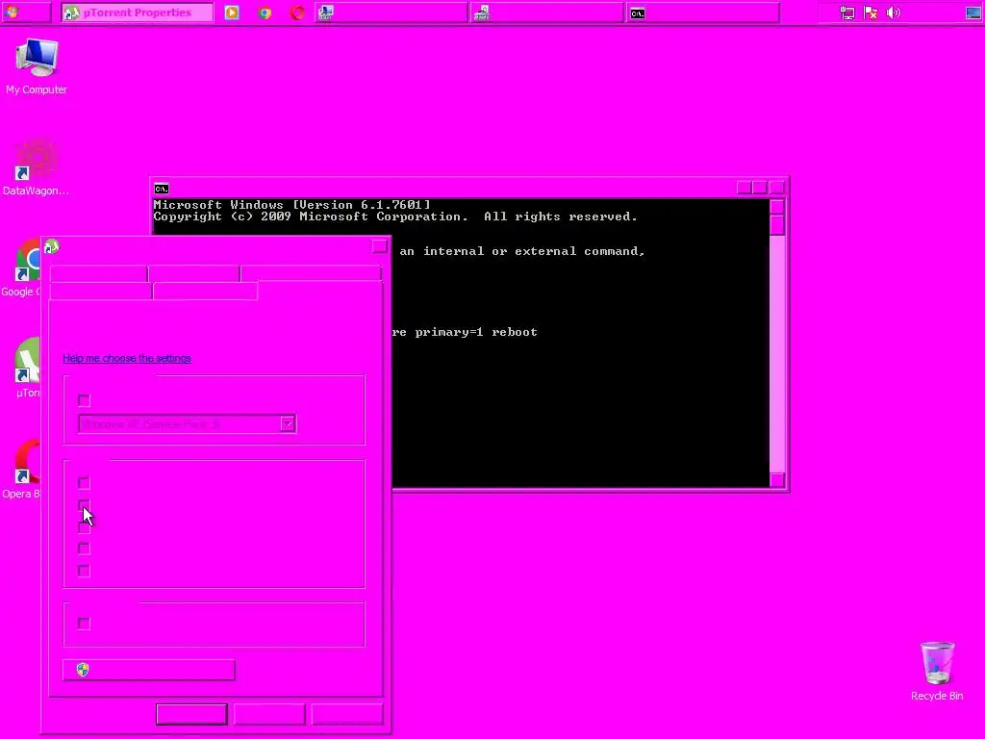Image resolution: width=985 pixels, height=739 pixels.
Task: Switch to the µTorrent Properties taskbar button
Action: (137, 13)
